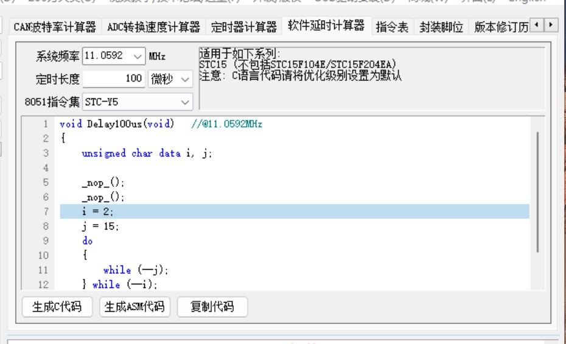Click the 'while (--j);' code line
Image resolution: width=566 pixels, height=344 pixels.
coord(136,270)
